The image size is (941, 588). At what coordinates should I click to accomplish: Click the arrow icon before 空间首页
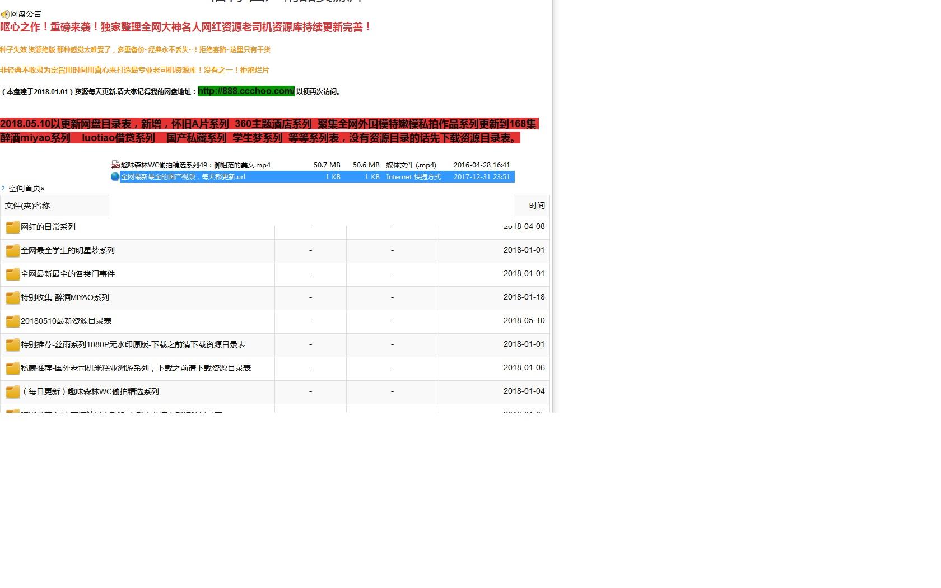[x=3, y=188]
